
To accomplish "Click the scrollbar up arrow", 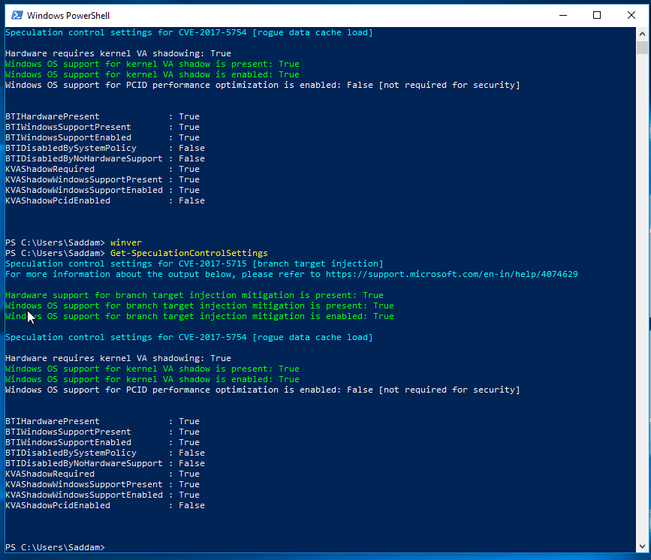I will [642, 34].
